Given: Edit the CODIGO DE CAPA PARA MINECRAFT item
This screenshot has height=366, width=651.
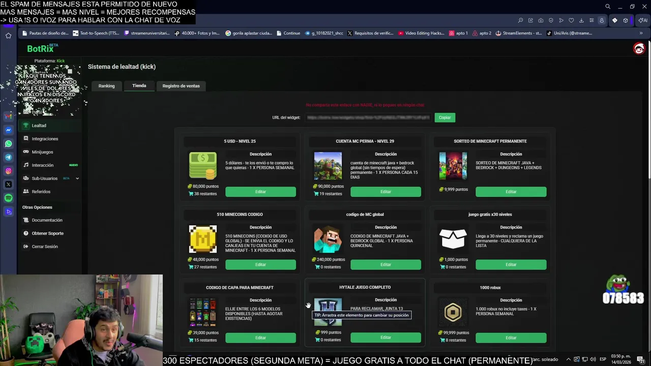Looking at the screenshot, I should click(x=260, y=338).
